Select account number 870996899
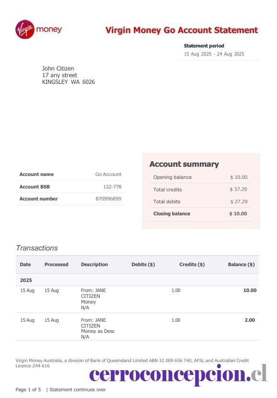The height and width of the screenshot is (398, 277). (108, 199)
